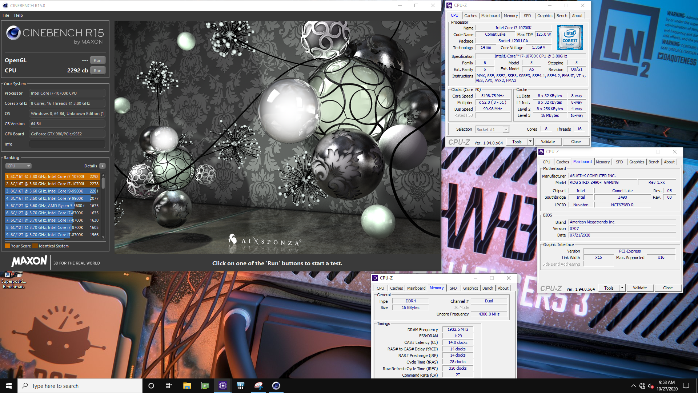This screenshot has width=698, height=393.
Task: Click the muted volume tray icon
Action: point(651,386)
